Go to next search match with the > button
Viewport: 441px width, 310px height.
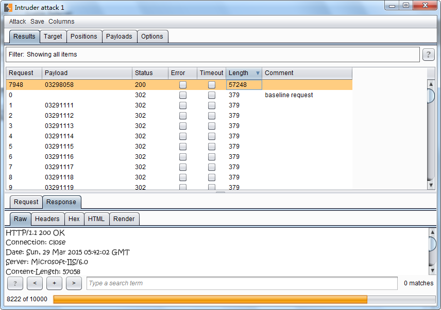coord(74,283)
